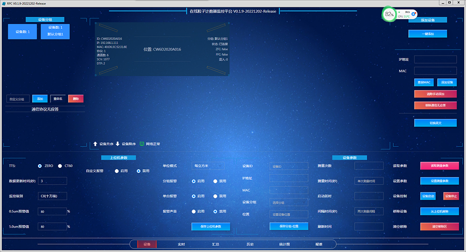Click the 82% memory usage widget
Screen dimensions: 466x252
(x=389, y=14)
